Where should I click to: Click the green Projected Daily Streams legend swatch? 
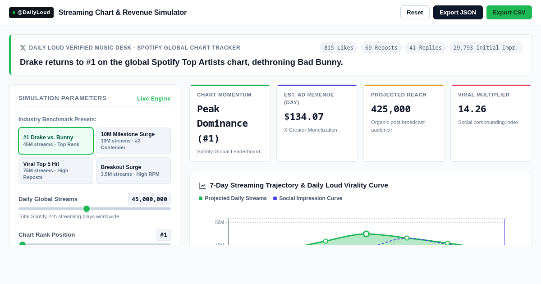click(201, 198)
